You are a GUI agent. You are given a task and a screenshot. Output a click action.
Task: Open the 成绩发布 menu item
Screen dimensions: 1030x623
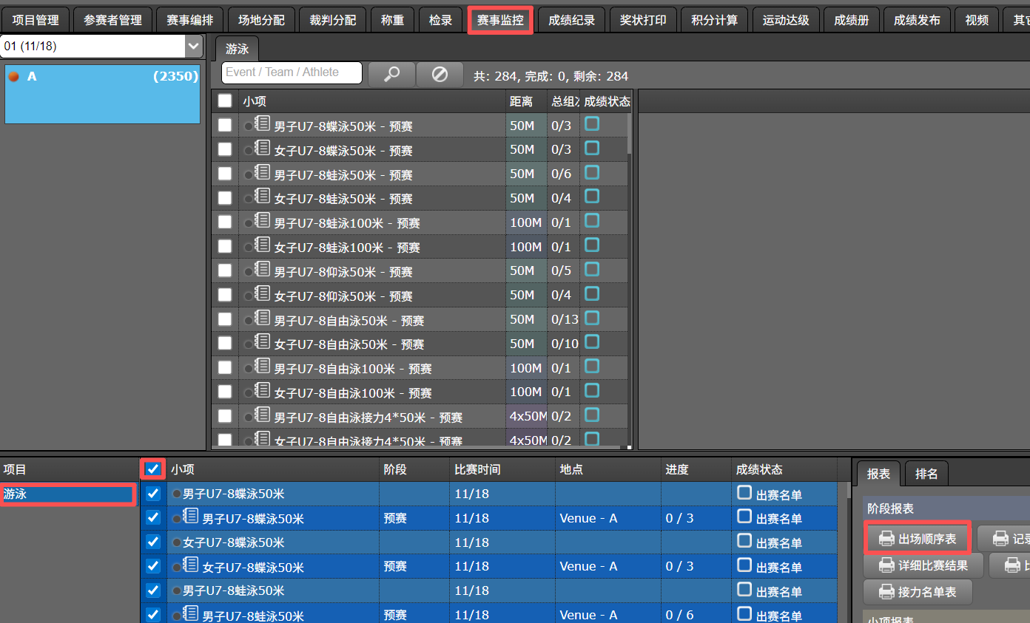pyautogui.click(x=917, y=19)
